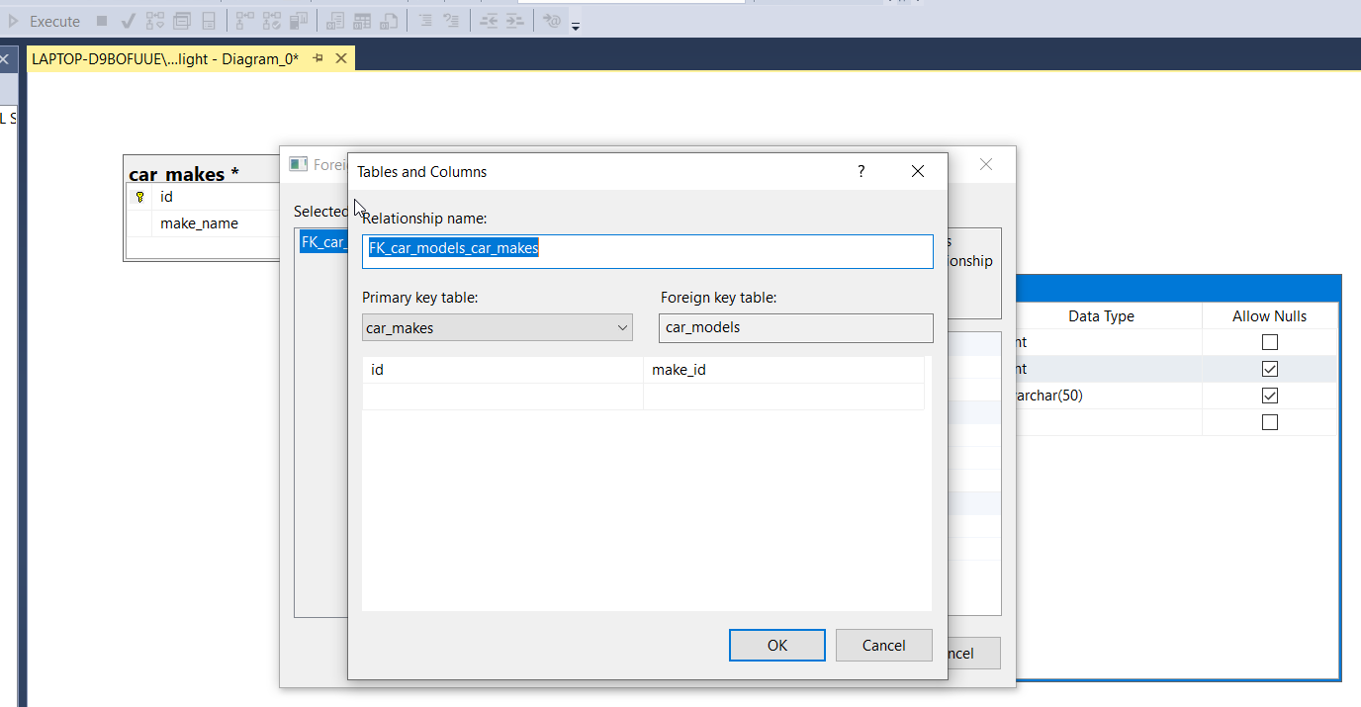Image resolution: width=1361 pixels, height=707 pixels.
Task: Click Cancel in Tables and Columns dialog
Action: (883, 646)
